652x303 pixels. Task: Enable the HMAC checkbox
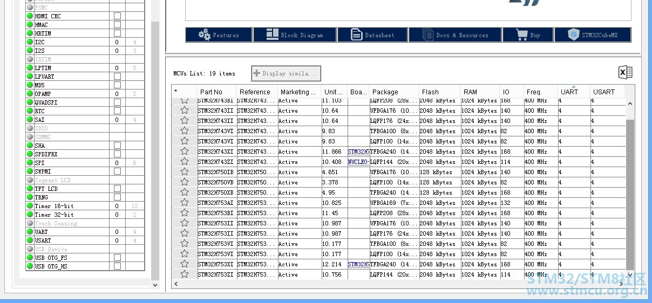[x=117, y=25]
